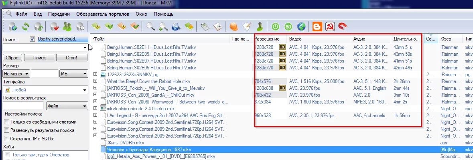Image resolution: width=473 pixels, height=160 pixels.
Task: Open Search Spy, the globe magnifier icon
Action: [x=176, y=27]
